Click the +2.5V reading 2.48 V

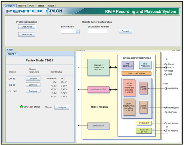pyautogui.click(x=64, y=89)
